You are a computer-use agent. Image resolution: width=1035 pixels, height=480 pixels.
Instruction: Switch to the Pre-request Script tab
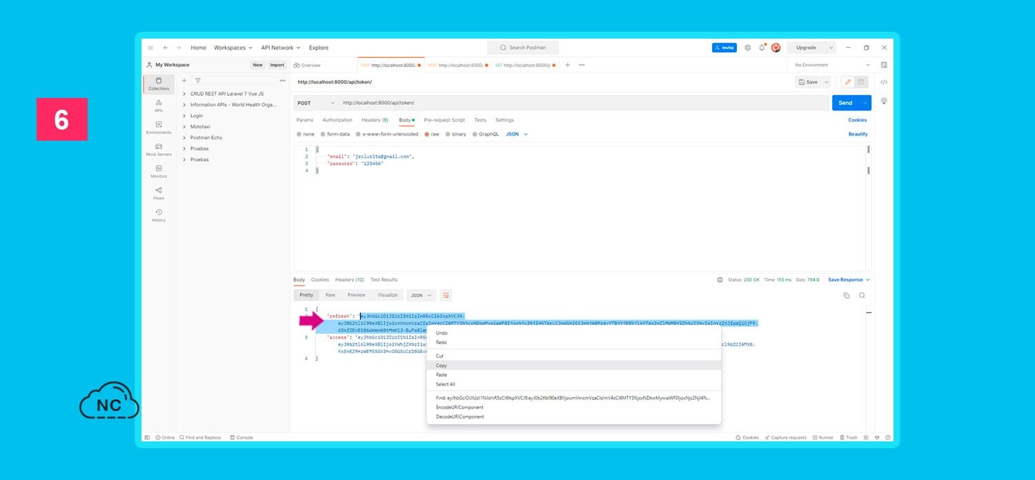[x=444, y=120]
